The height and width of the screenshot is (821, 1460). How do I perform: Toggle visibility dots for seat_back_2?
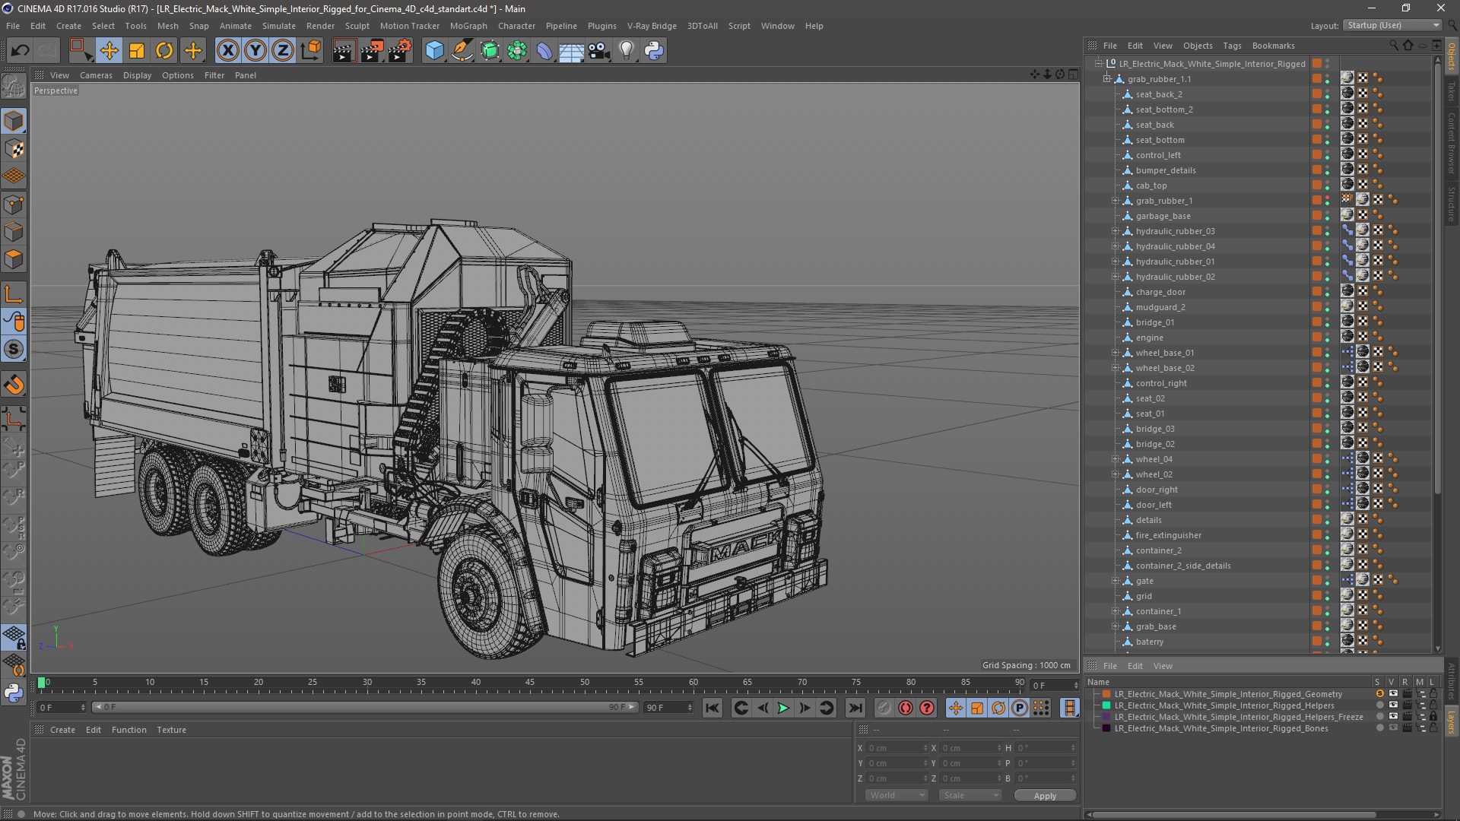point(1328,94)
